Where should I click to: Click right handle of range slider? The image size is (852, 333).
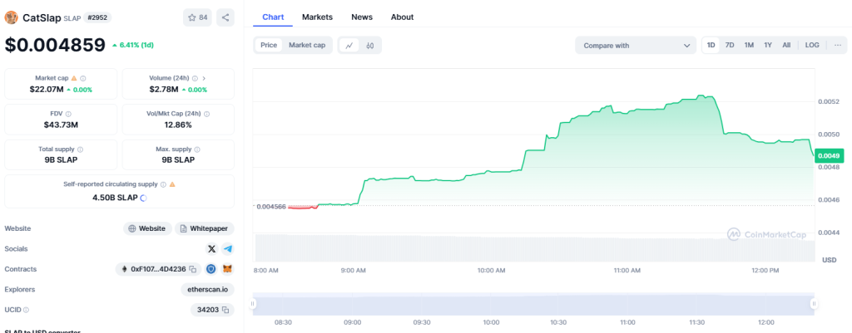click(x=814, y=304)
